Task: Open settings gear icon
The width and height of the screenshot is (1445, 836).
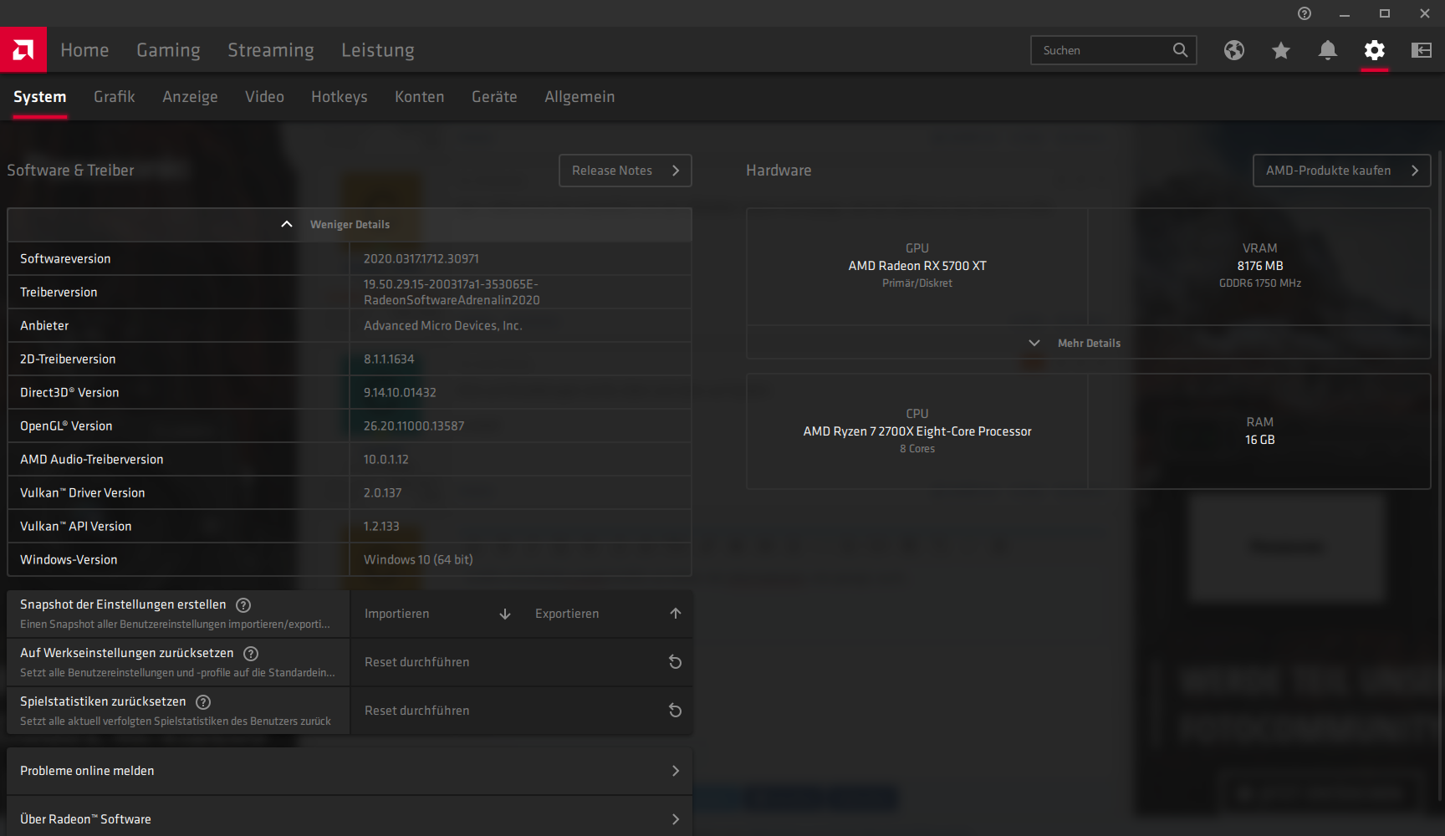Action: click(x=1375, y=50)
